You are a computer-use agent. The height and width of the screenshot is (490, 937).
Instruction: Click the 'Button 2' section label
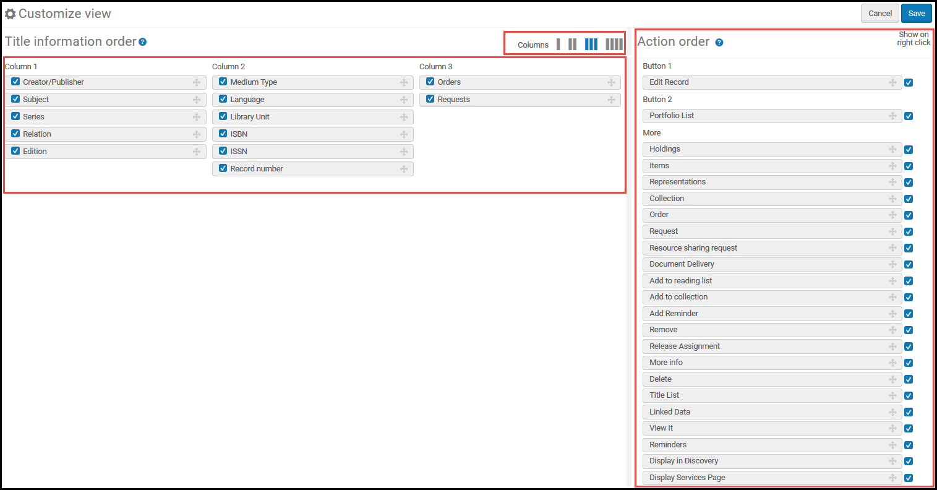click(x=657, y=100)
